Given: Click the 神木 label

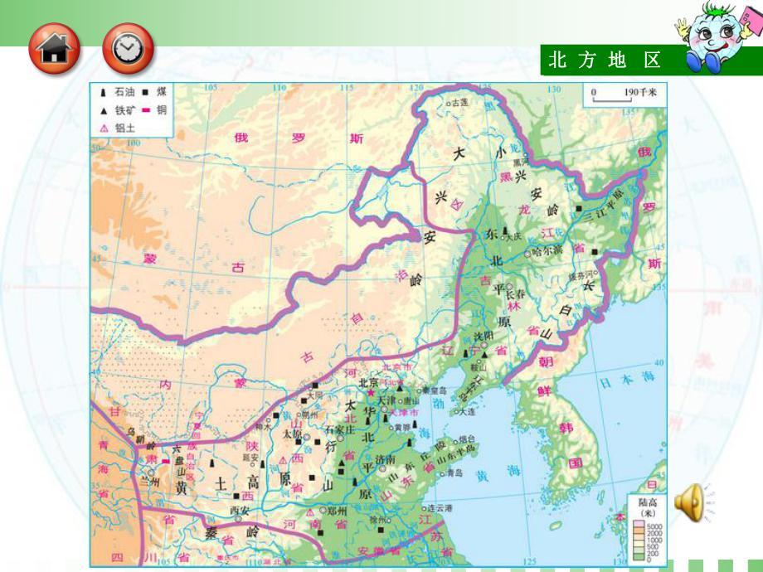Looking at the screenshot, I should [263, 426].
